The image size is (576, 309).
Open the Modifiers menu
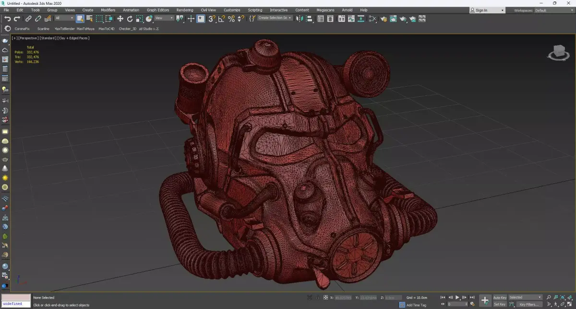click(x=108, y=10)
